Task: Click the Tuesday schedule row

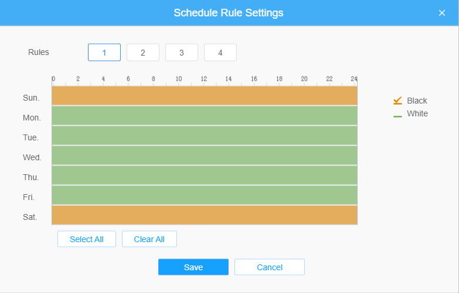Action: (x=205, y=136)
